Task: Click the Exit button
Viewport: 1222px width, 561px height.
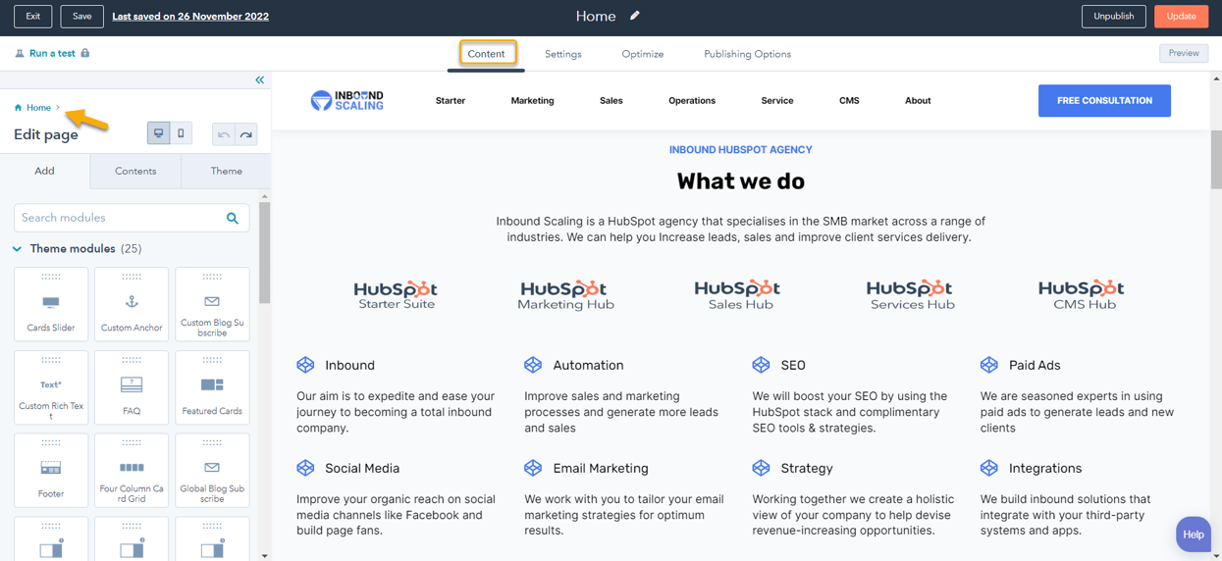Action: (33, 16)
